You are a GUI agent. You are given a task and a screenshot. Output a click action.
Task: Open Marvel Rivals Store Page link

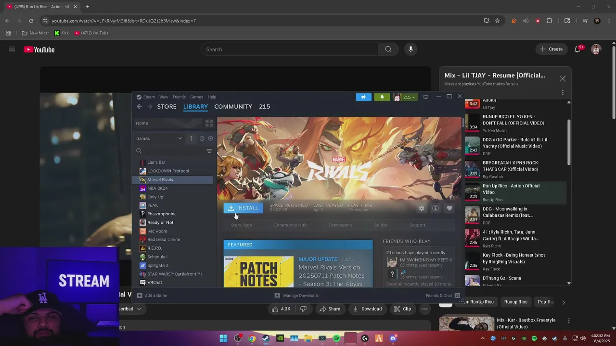(x=241, y=225)
